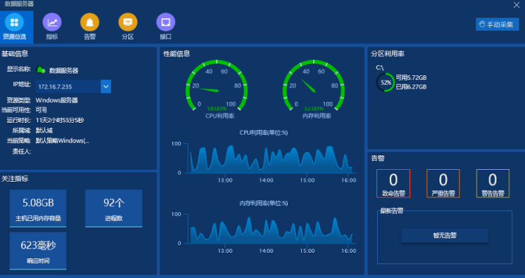Click the 基础信息 panel heading
525x278 pixels.
coord(15,53)
